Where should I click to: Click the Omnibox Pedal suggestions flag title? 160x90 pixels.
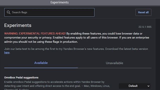coord(21,77)
